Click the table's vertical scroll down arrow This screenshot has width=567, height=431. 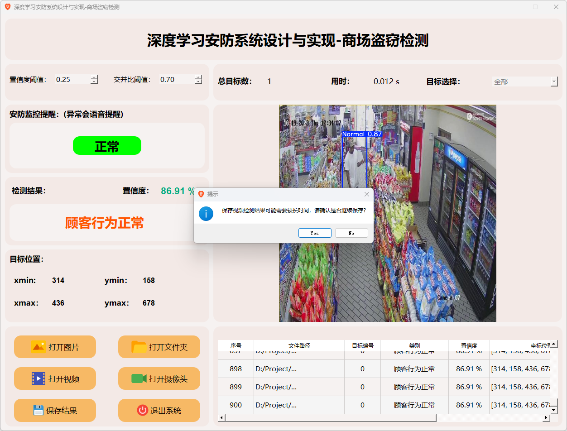[553, 410]
